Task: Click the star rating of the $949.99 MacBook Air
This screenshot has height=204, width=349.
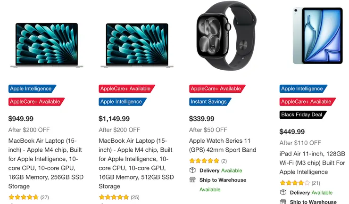Action: tap(24, 197)
